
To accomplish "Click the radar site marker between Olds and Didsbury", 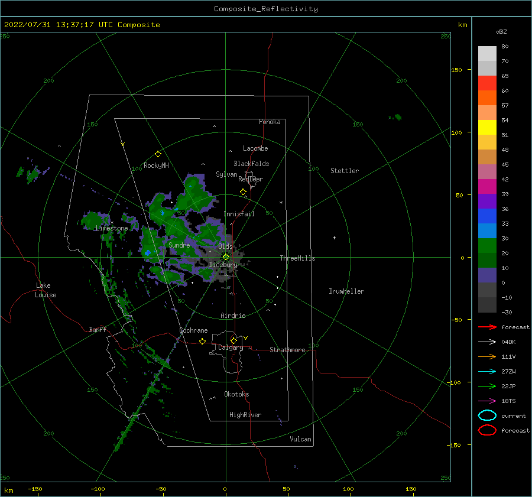I will point(226,257).
